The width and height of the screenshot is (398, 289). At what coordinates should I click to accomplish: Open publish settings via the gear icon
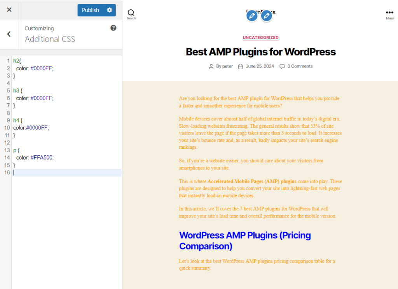[109, 10]
